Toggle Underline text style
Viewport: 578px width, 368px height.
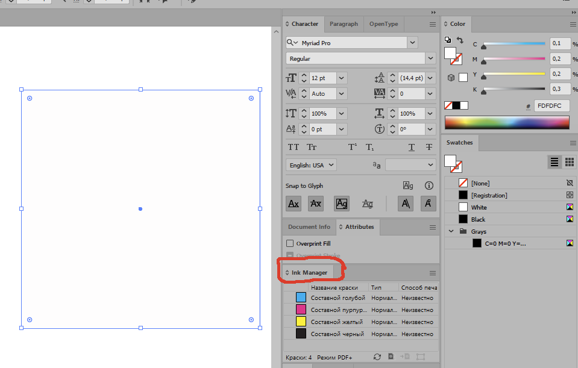(x=412, y=148)
